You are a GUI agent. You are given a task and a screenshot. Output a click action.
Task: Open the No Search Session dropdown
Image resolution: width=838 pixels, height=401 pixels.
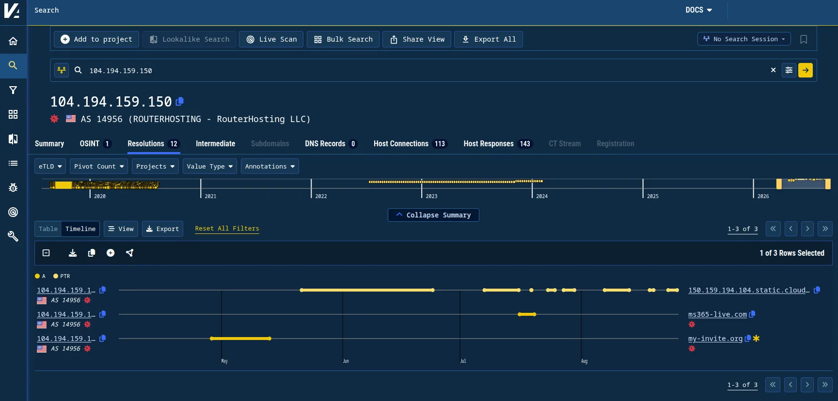pyautogui.click(x=744, y=39)
